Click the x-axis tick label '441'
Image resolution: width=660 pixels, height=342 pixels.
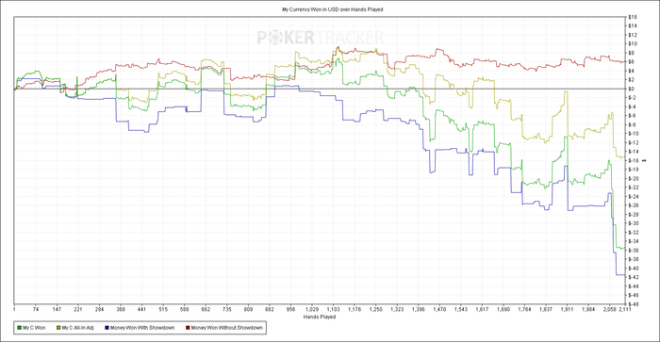click(x=141, y=310)
